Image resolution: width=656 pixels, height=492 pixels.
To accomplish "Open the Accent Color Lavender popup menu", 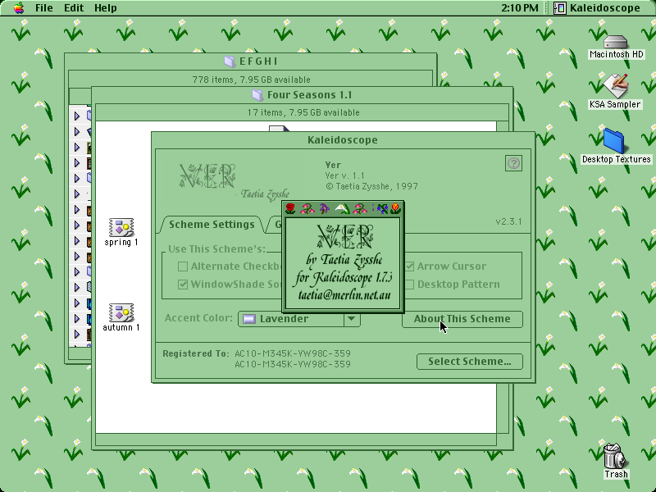I will pyautogui.click(x=298, y=319).
